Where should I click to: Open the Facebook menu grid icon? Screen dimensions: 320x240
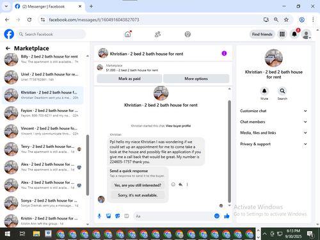point(282,34)
